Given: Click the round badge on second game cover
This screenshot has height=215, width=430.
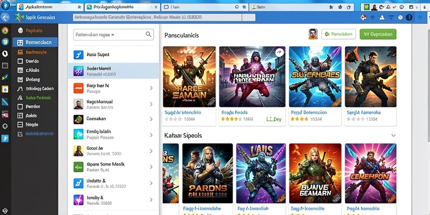Looking at the screenshot, I should 279,52.
